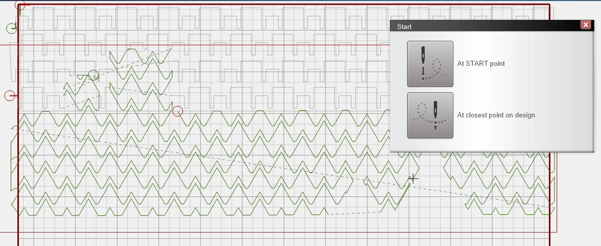Click the At START point needle icon

click(x=430, y=64)
